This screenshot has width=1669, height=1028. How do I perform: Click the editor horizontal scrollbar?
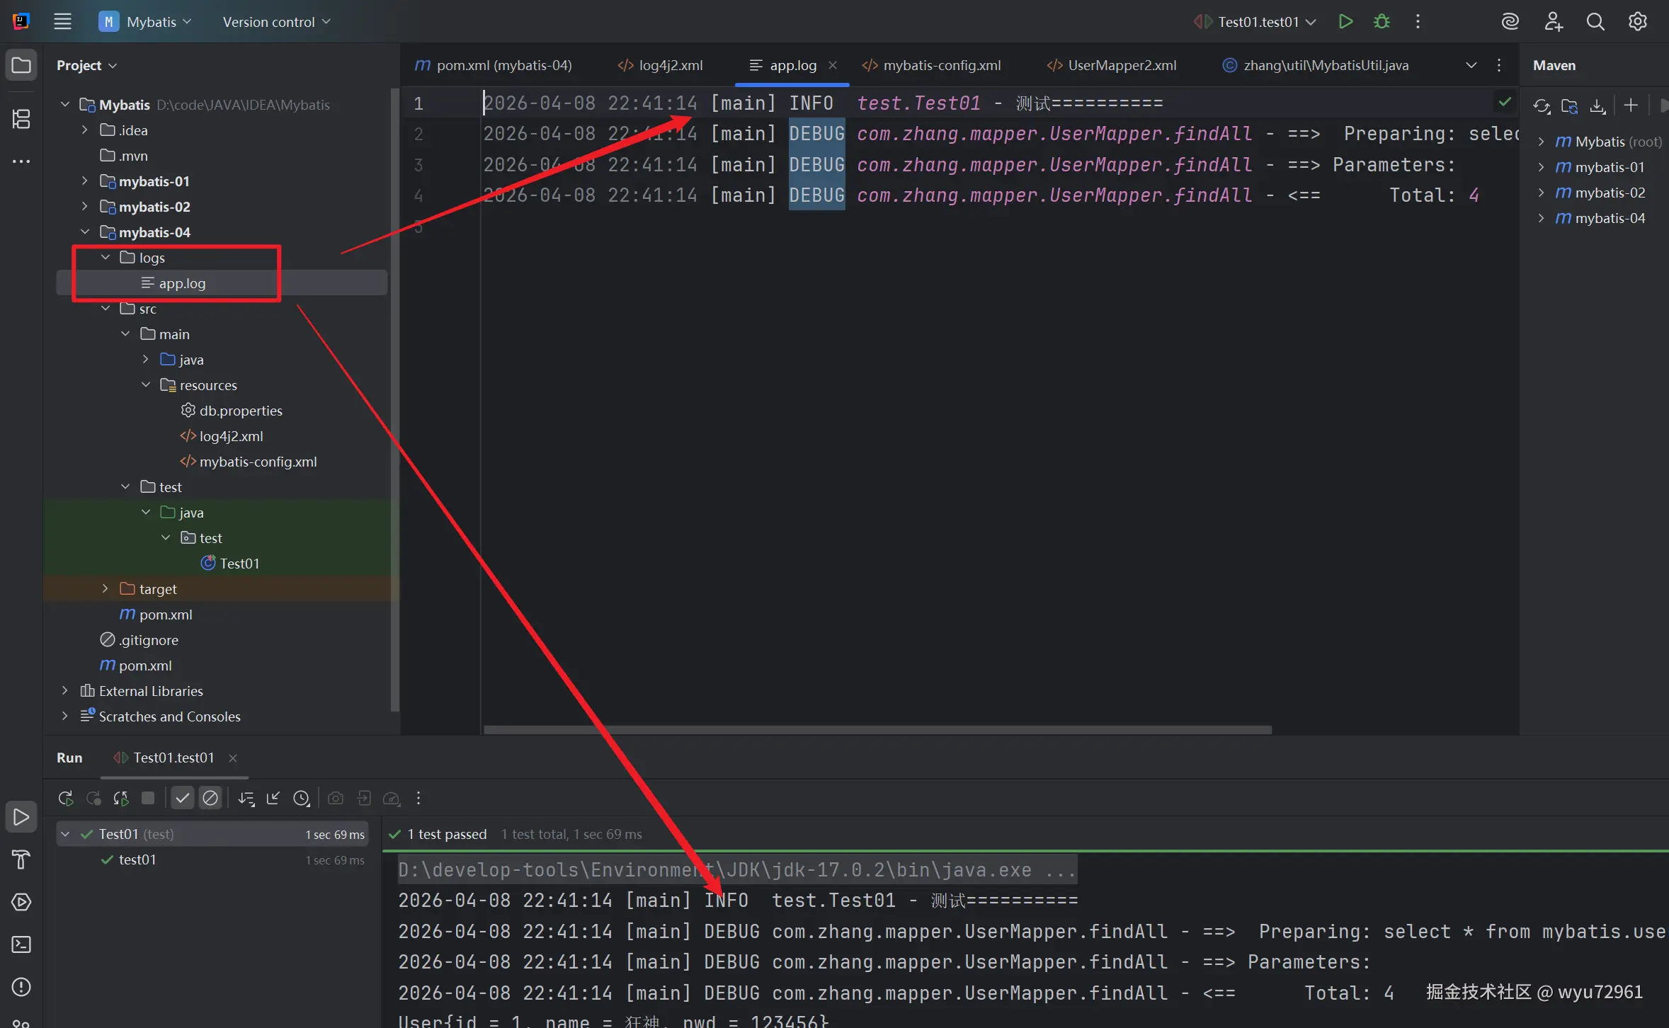[877, 729]
